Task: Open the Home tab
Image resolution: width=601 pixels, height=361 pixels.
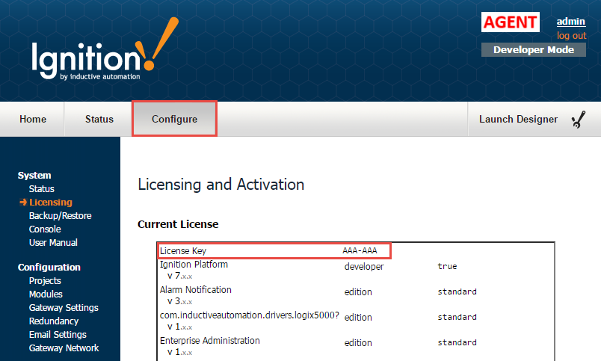Action: pos(33,119)
